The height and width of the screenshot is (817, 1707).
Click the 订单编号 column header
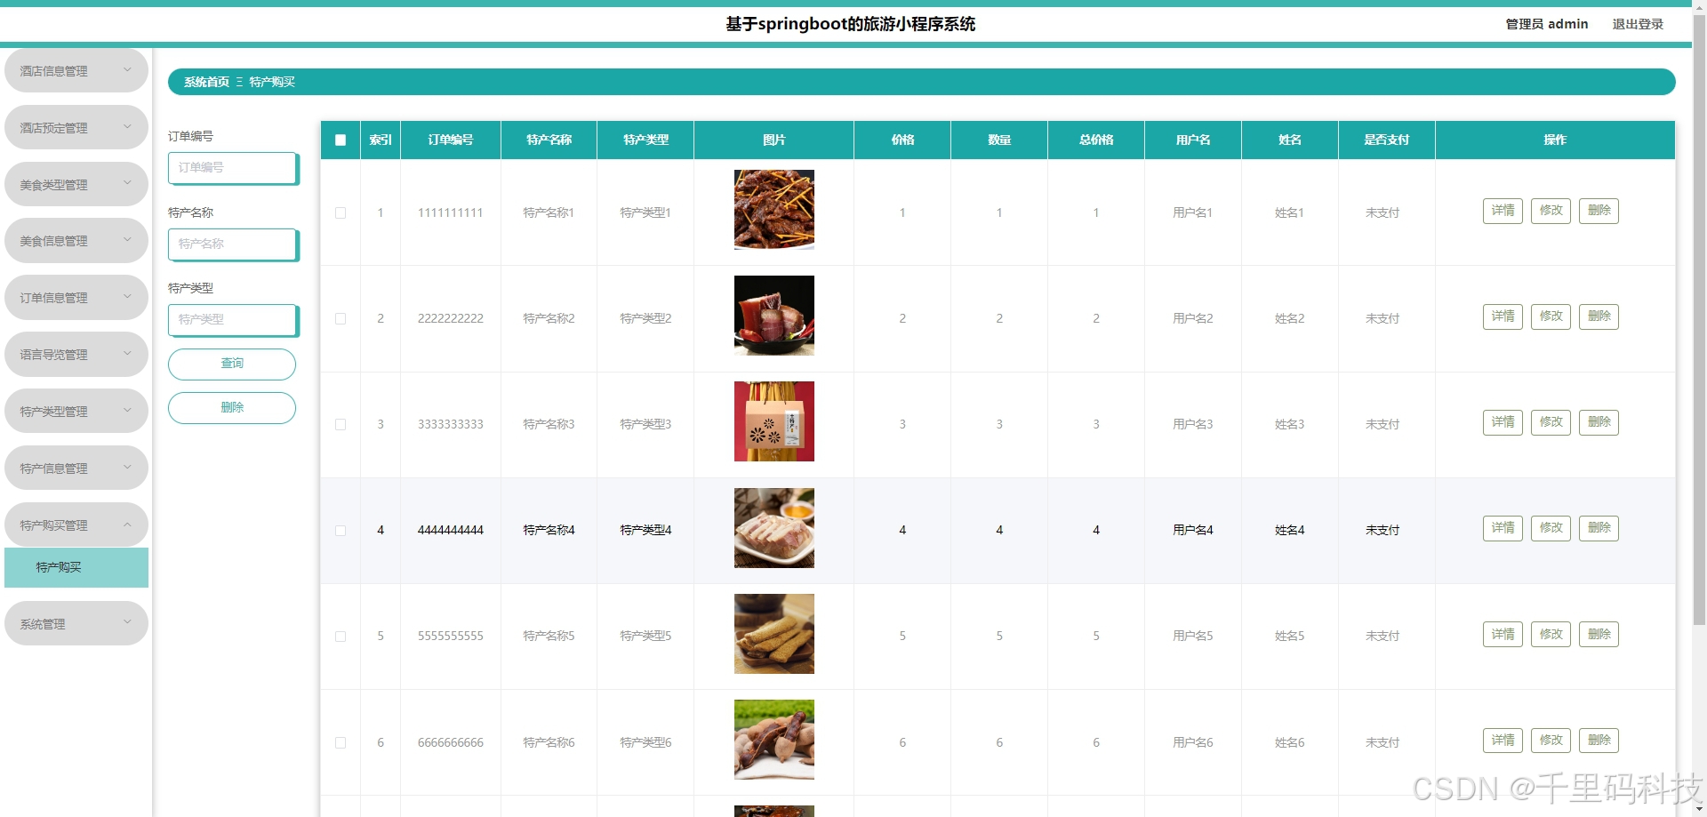click(x=451, y=140)
